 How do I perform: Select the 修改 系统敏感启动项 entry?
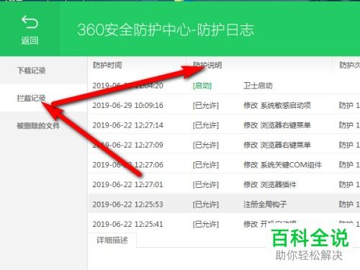[x=277, y=105]
